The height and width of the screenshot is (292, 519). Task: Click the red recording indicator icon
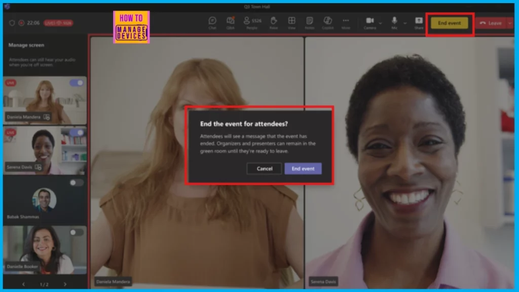click(x=21, y=23)
